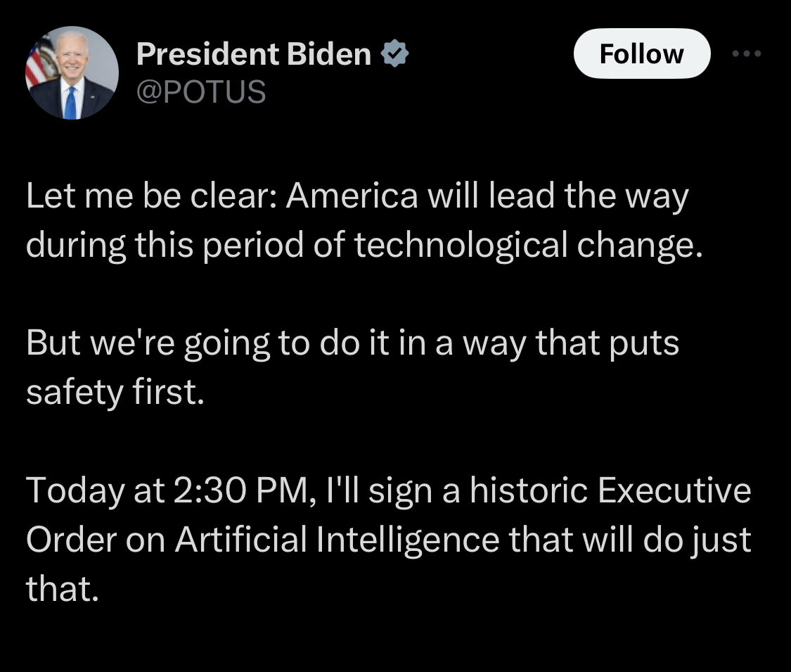Open the three-dot more options menu

point(747,53)
